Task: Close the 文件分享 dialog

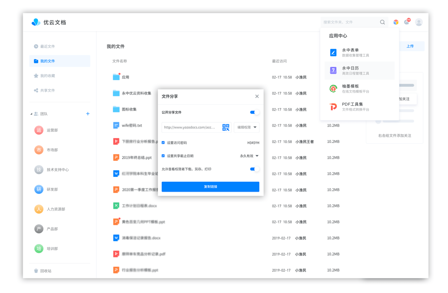Action: 257,96
